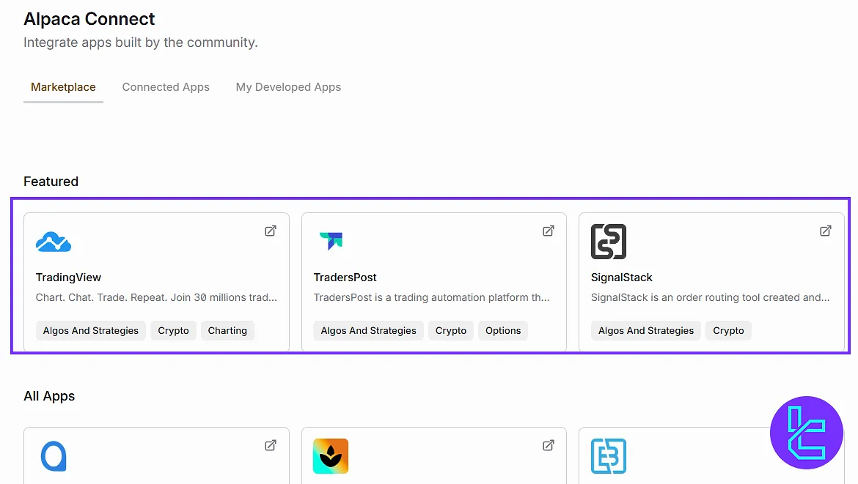The image size is (858, 484).
Task: Click the blue bracket app logo in All Apps
Action: click(609, 456)
